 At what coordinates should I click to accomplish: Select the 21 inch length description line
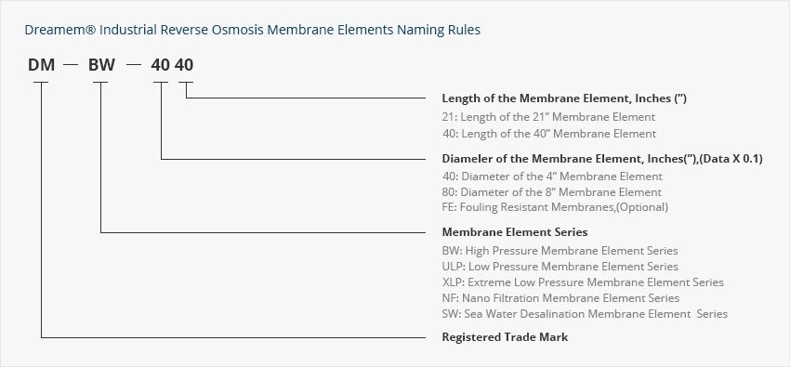pos(548,117)
